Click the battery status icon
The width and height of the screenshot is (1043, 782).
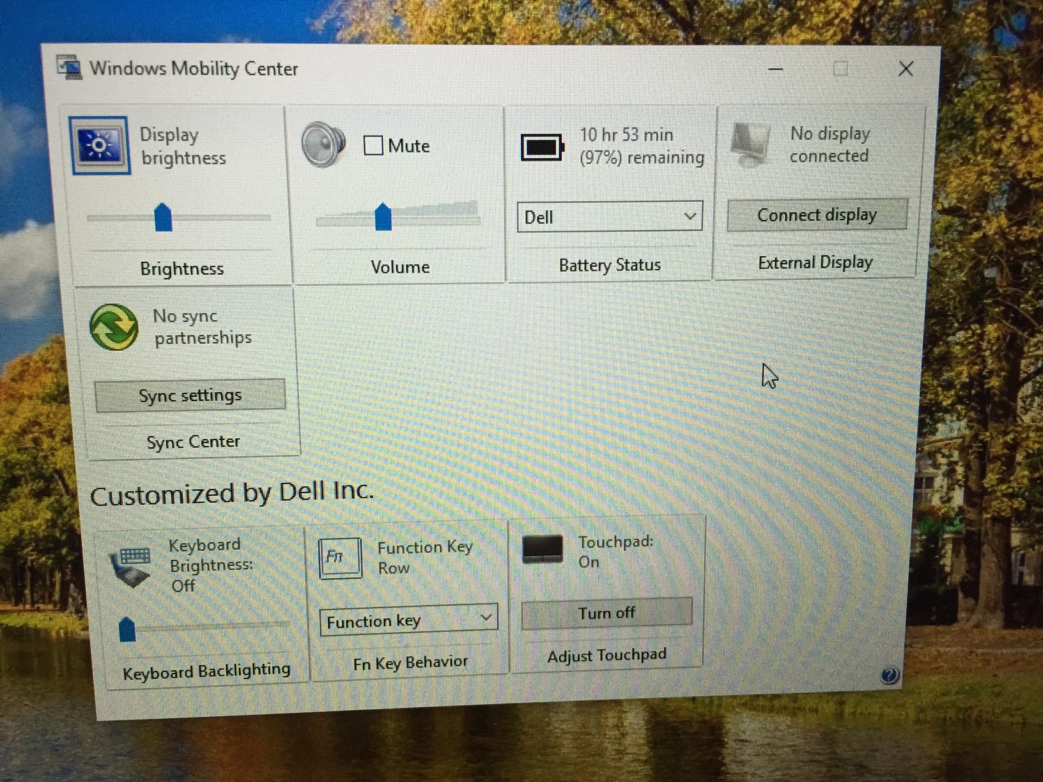543,147
